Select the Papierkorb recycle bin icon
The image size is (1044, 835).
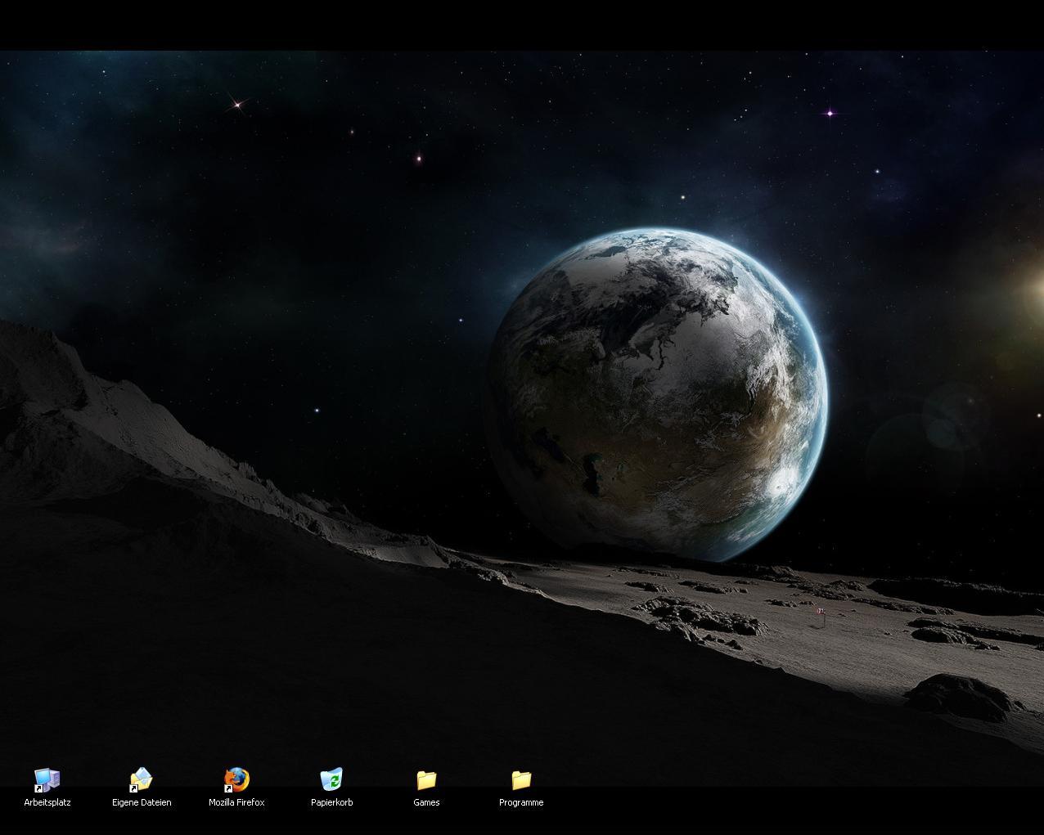(331, 780)
